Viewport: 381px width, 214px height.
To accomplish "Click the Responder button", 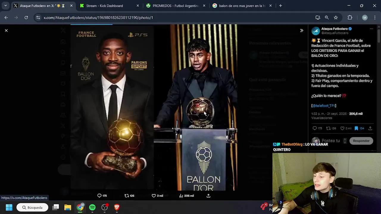I will coord(361,141).
